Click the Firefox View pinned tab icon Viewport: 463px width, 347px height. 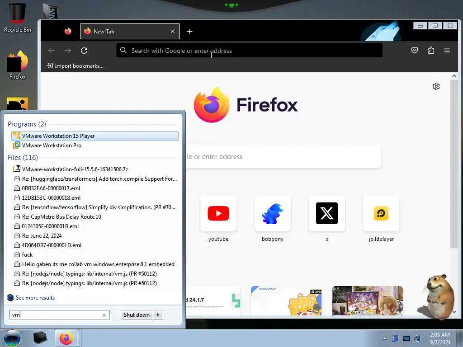(68, 31)
